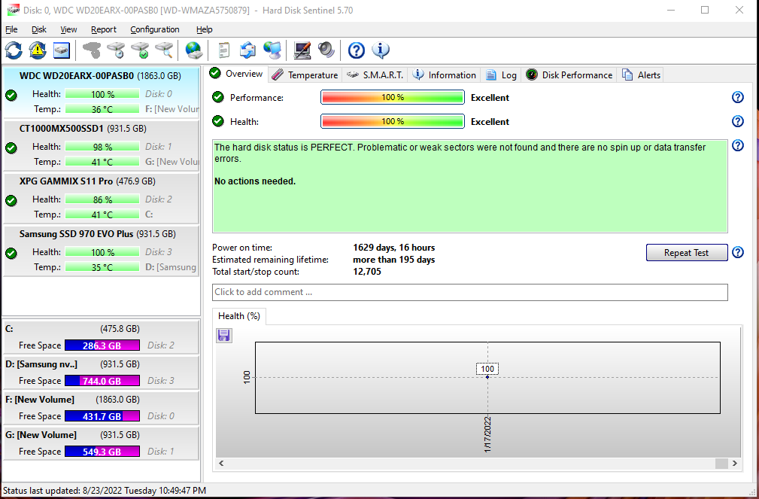Click the notepad report toolbar icon
Image resolution: width=759 pixels, height=499 pixels.
223,50
